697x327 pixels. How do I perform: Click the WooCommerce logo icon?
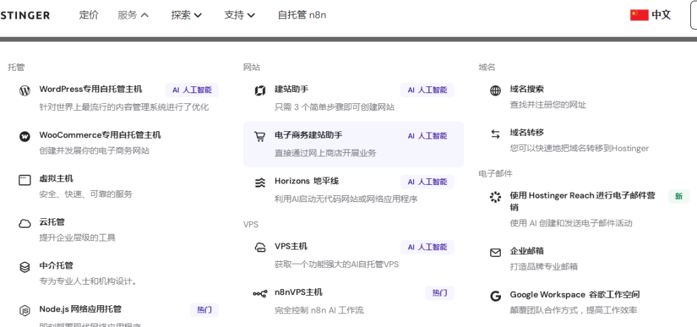click(25, 136)
